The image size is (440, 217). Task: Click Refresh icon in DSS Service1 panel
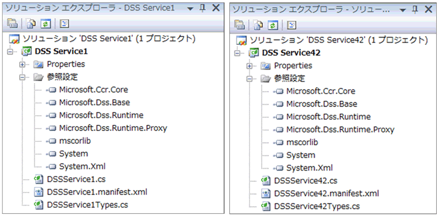[46, 24]
